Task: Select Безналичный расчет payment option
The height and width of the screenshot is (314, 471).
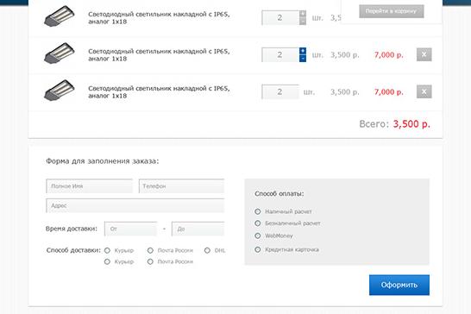Action: (x=258, y=223)
